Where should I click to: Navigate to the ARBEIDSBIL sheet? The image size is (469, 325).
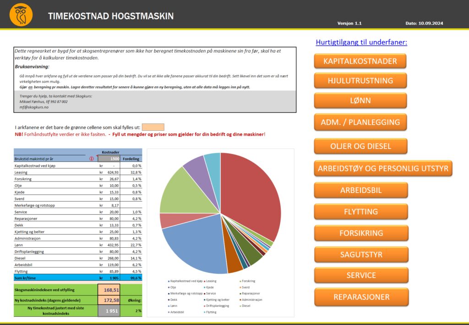tap(360, 190)
